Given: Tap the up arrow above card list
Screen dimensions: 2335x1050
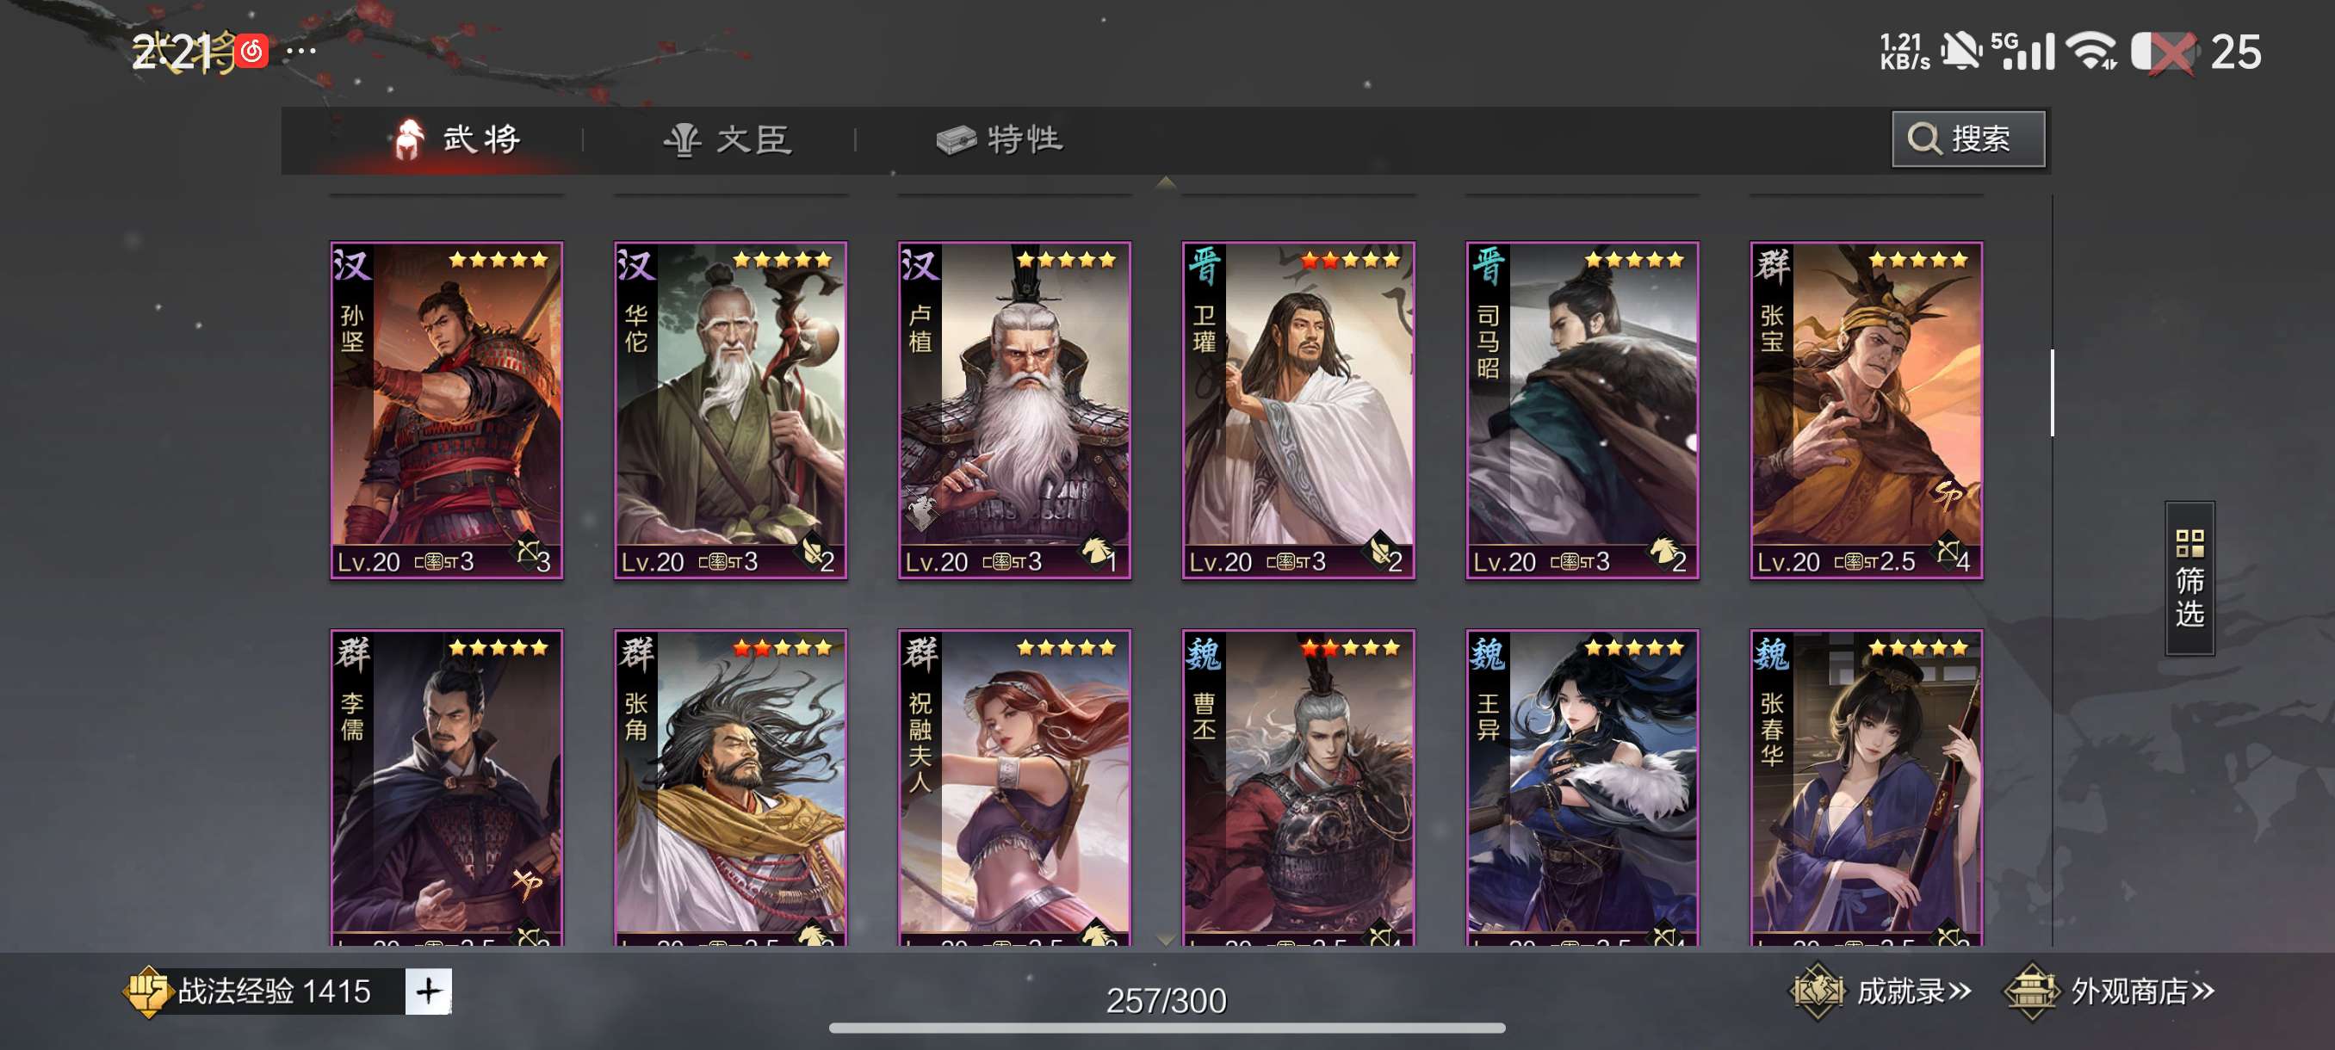Looking at the screenshot, I should [1167, 183].
